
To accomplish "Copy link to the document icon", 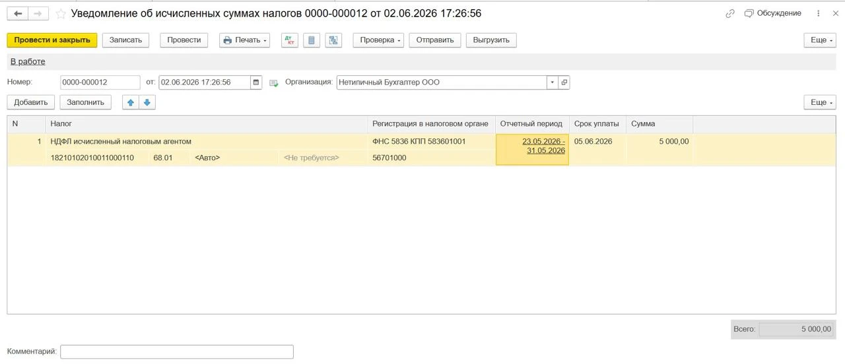I will click(x=730, y=13).
